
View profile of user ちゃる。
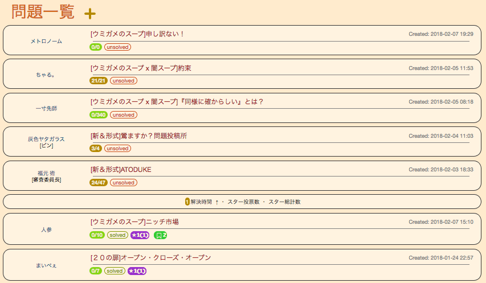click(46, 75)
